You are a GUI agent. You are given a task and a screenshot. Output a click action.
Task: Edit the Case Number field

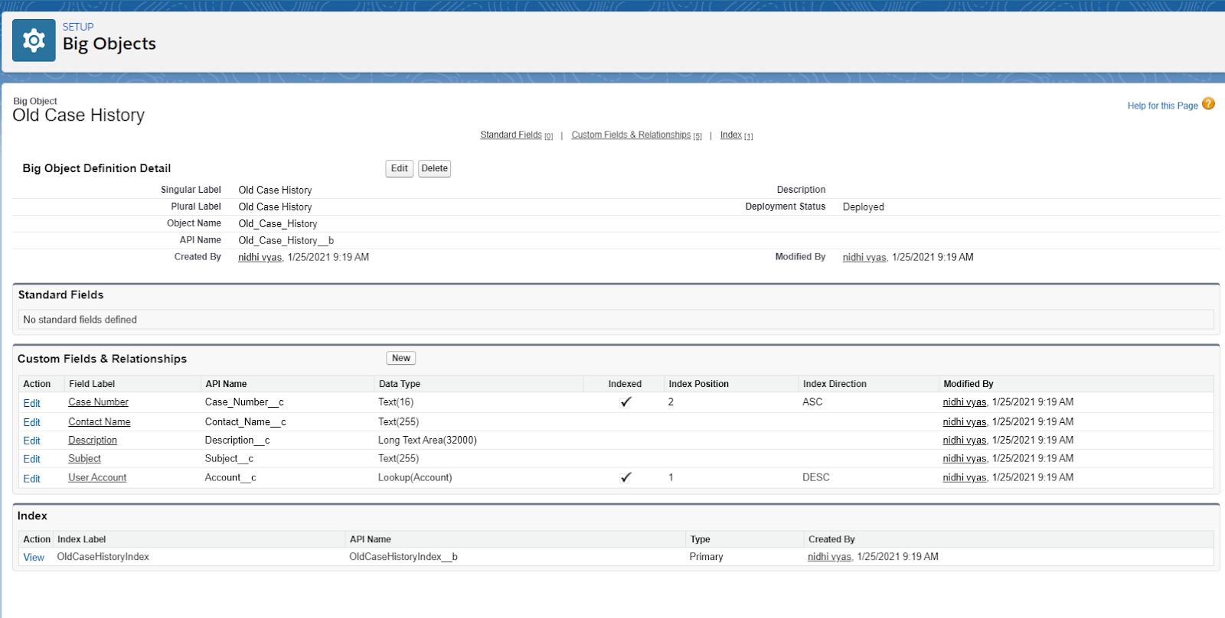click(31, 403)
